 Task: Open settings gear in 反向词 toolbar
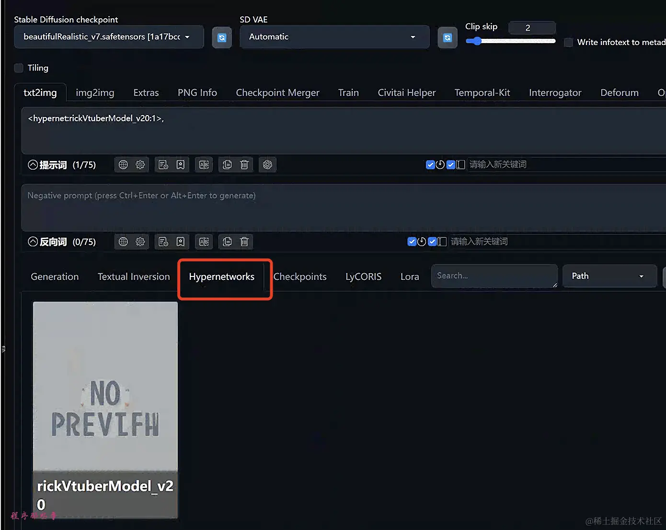[140, 242]
